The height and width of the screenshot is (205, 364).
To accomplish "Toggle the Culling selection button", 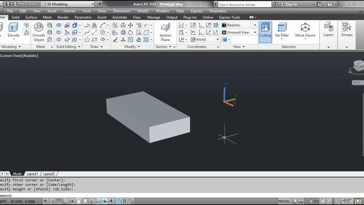I will point(265,32).
